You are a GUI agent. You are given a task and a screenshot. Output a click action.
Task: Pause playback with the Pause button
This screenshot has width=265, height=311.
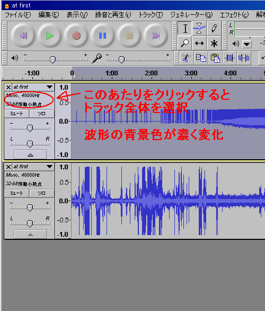coord(103,36)
